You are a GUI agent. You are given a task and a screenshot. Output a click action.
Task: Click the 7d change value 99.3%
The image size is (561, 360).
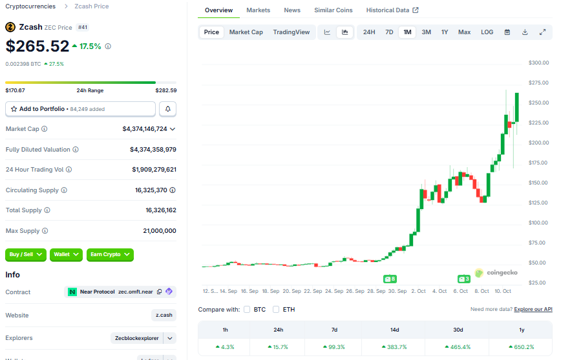(334, 347)
